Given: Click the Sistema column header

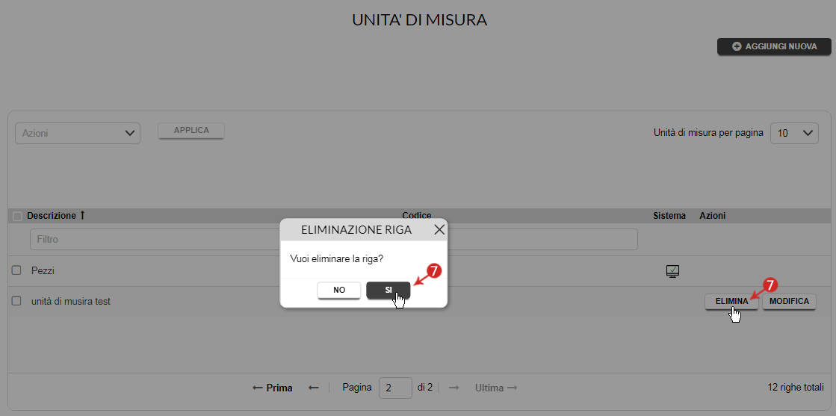Looking at the screenshot, I should pos(669,215).
